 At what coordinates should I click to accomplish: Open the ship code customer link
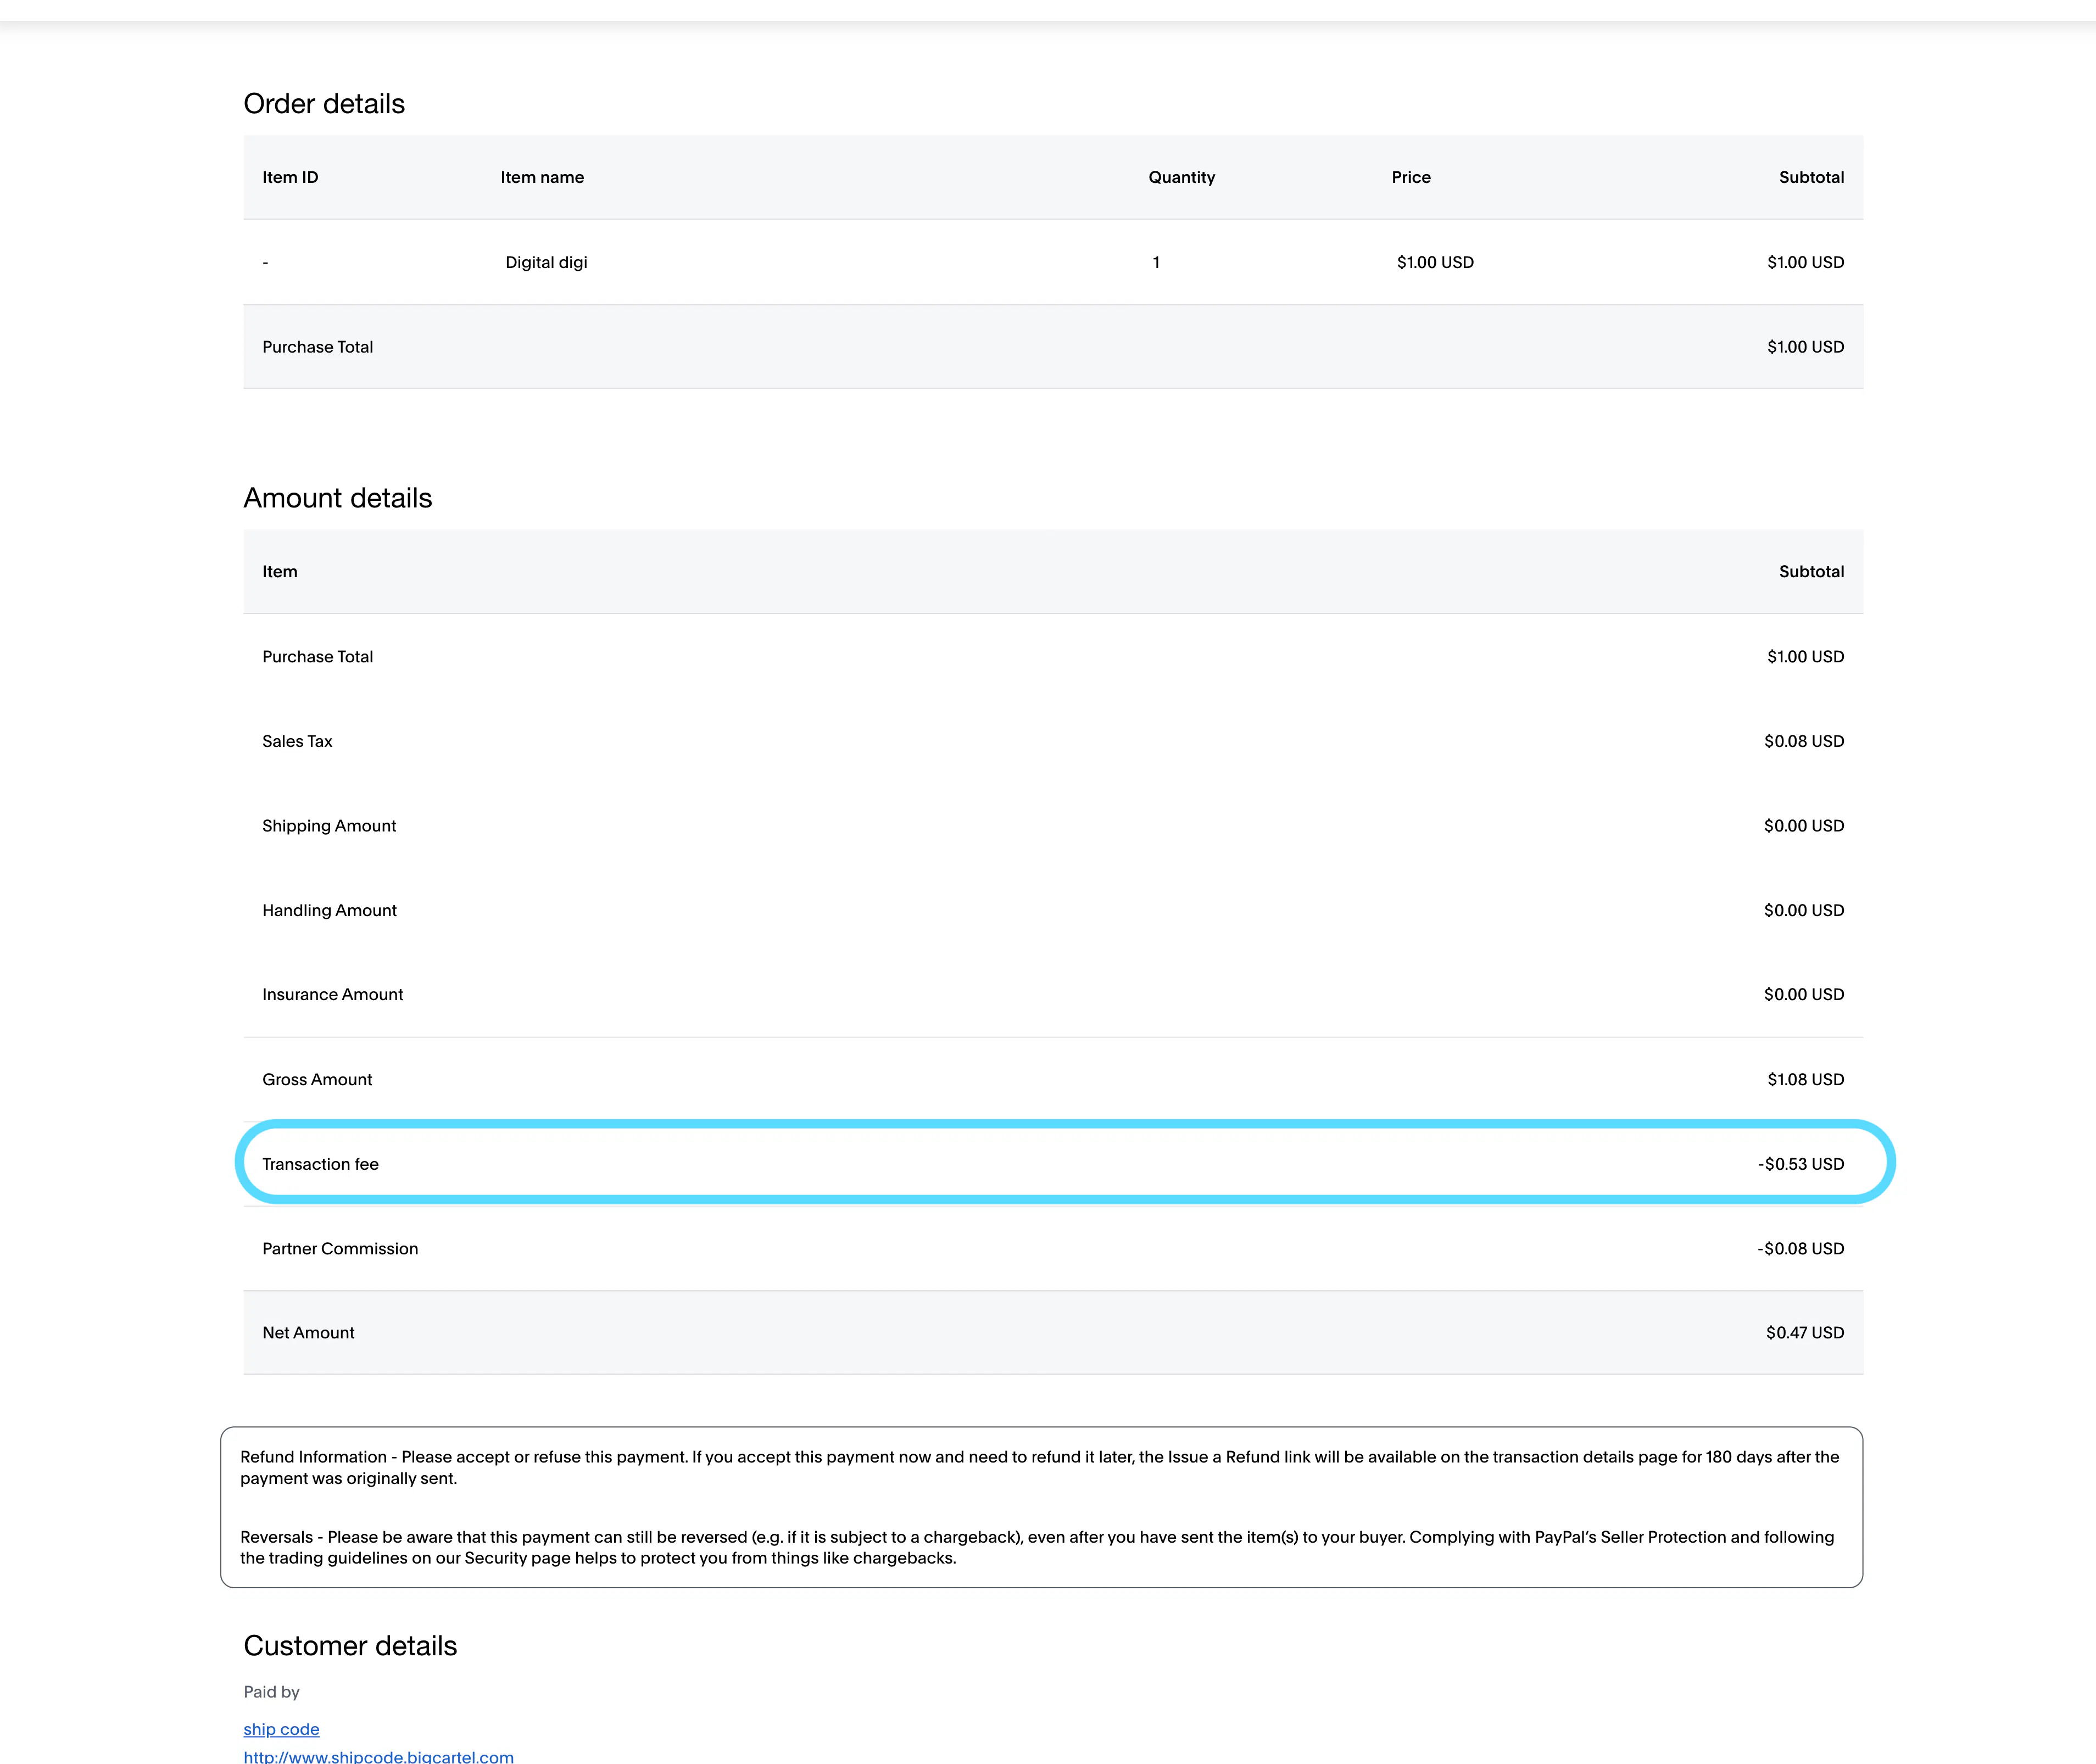pos(281,1729)
